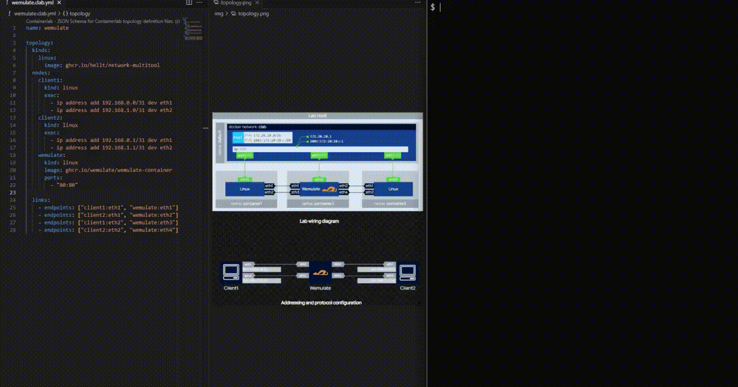
Task: Click the file icon on the topology.png tab
Action: [x=217, y=2]
